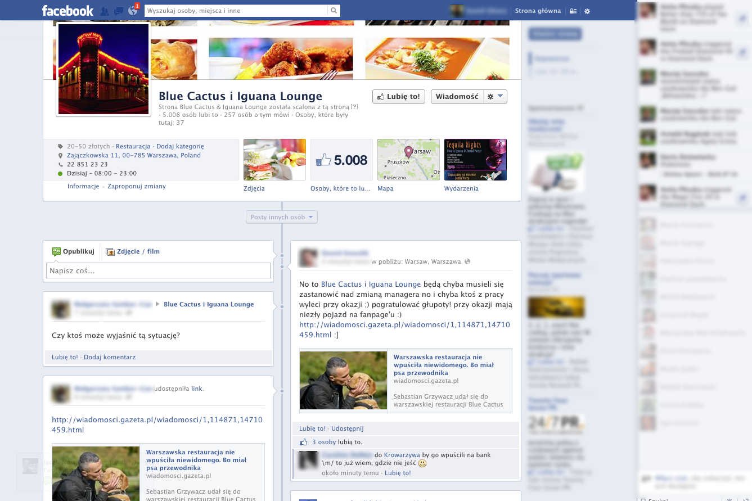
Task: Open the Zaproponuj zmiany link
Action: click(137, 186)
